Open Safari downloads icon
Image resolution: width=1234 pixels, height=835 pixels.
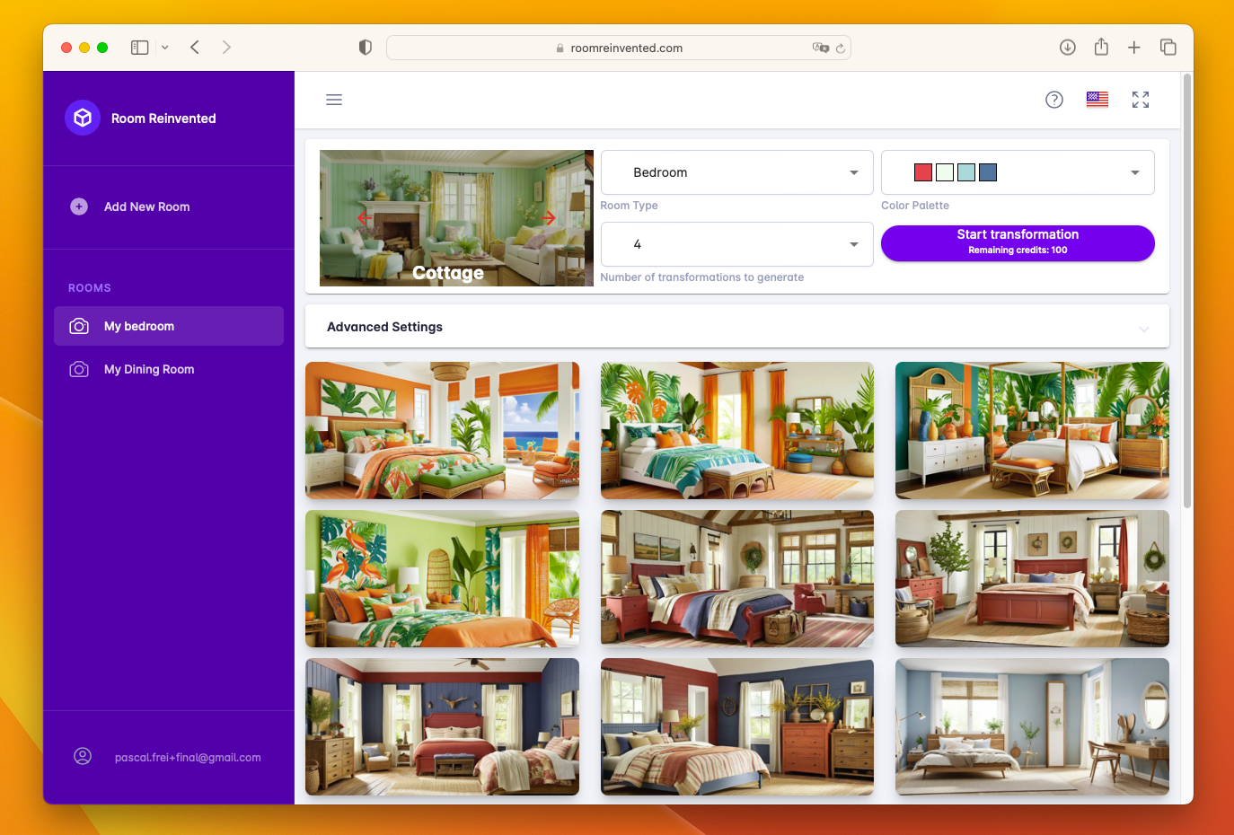[1068, 48]
